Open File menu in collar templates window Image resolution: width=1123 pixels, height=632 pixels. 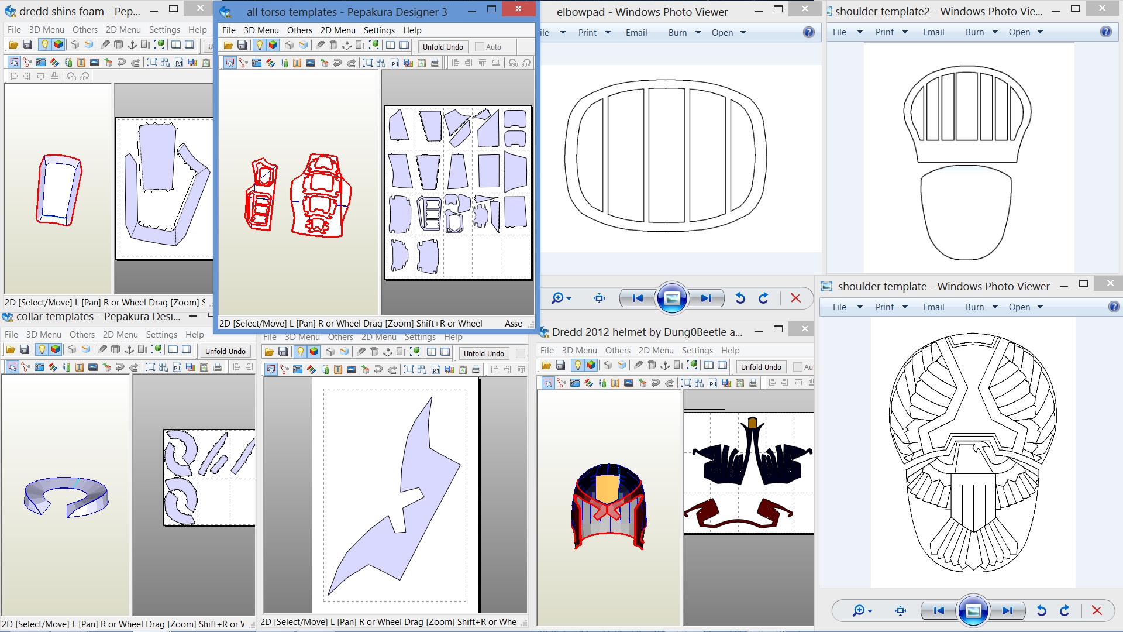point(11,334)
